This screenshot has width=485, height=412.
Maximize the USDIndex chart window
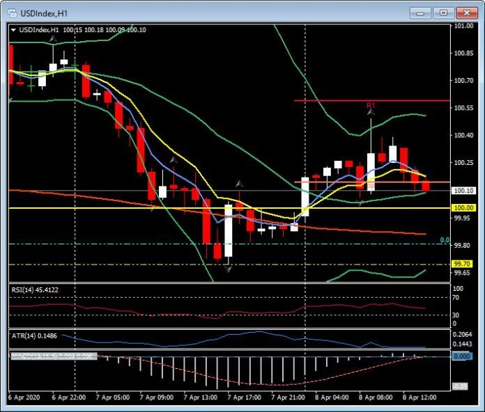(x=443, y=13)
